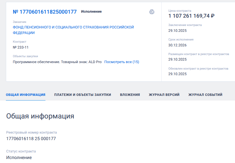
Task: Click the date under "Размещен контракт в реестре"
Action: click(x=177, y=59)
